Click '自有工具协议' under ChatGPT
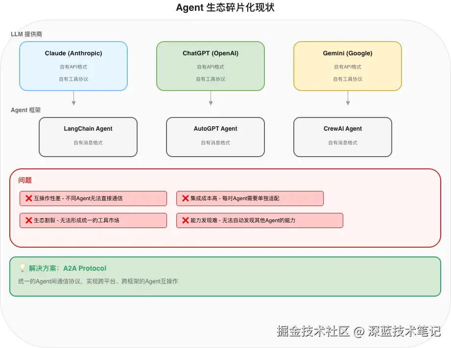This screenshot has width=451, height=348. click(x=211, y=79)
